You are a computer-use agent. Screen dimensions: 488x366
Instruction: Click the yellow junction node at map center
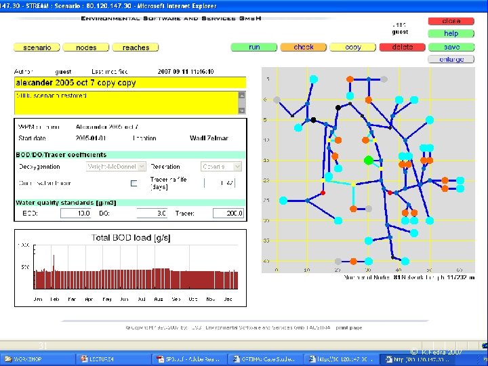(353, 184)
